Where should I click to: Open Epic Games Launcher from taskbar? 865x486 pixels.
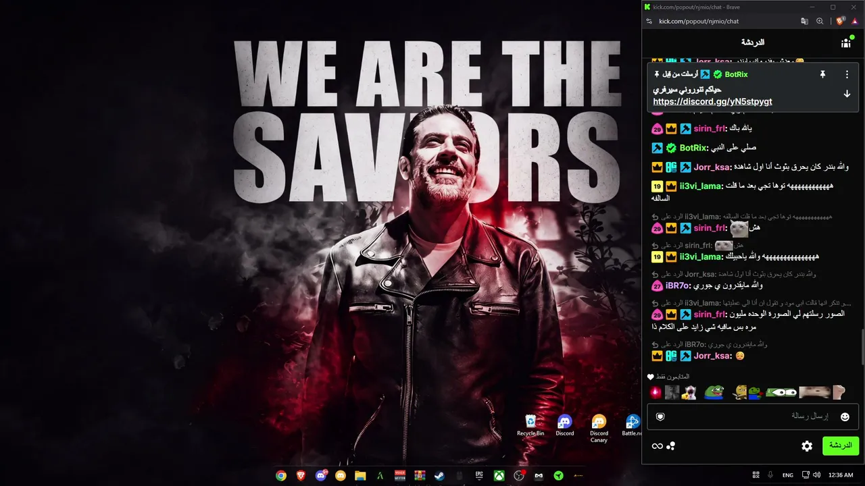pos(479,475)
